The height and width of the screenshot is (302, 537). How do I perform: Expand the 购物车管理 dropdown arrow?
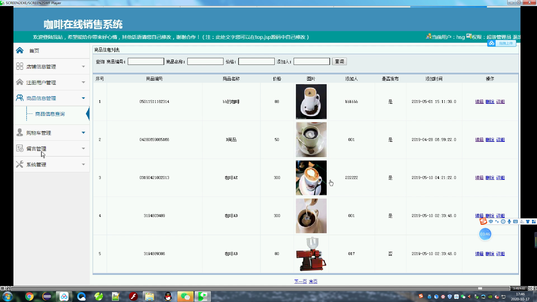pos(83,133)
